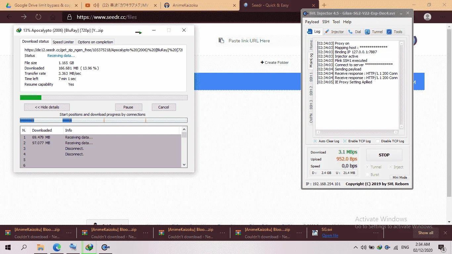Viewport: 452px width, 254px height.
Task: Open the Download status tab
Action: pos(35,42)
